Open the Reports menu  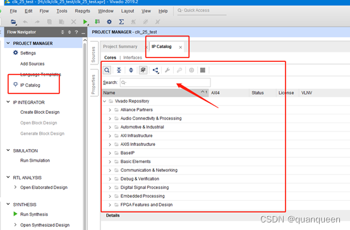pyautogui.click(x=82, y=11)
